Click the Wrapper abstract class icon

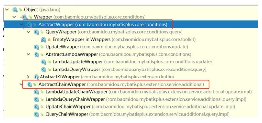pyautogui.click(x=25, y=17)
